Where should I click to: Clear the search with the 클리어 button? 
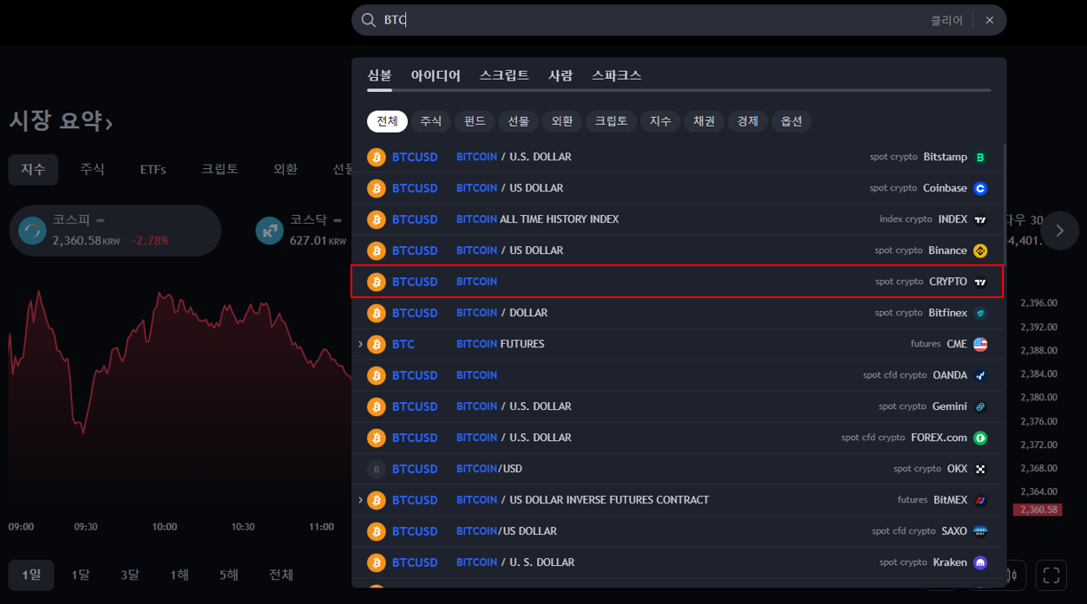point(946,20)
